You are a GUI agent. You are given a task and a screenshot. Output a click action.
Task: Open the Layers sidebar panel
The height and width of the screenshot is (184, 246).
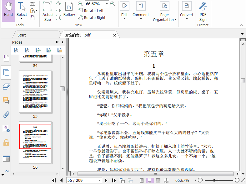click(x=6, y=86)
